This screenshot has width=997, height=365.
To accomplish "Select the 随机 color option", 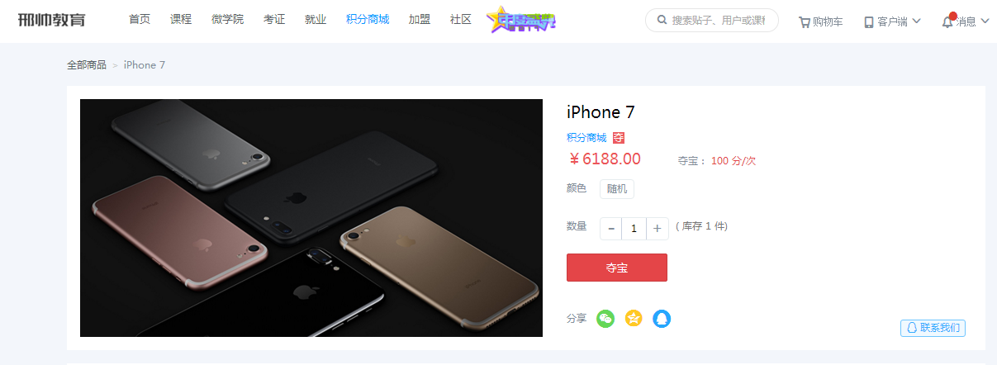I will point(617,189).
